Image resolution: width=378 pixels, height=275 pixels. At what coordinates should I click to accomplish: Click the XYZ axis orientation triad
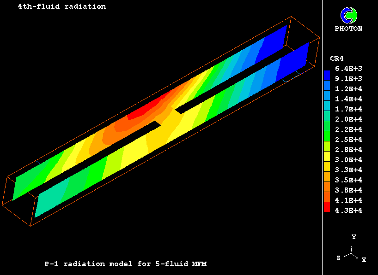pos(352,252)
